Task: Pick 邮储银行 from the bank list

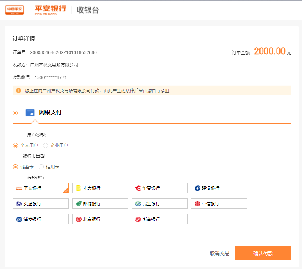Action: 100,203
